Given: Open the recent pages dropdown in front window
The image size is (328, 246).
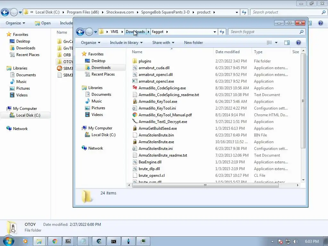Looking at the screenshot, I should [95, 32].
